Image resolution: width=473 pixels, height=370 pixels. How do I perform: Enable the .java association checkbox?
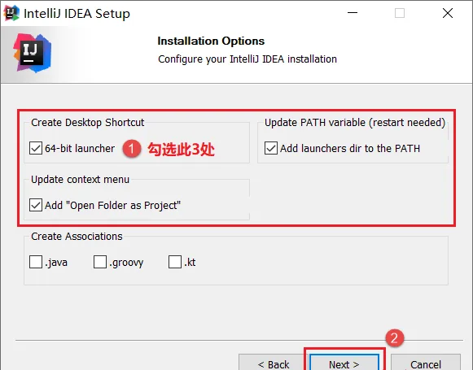[36, 262]
